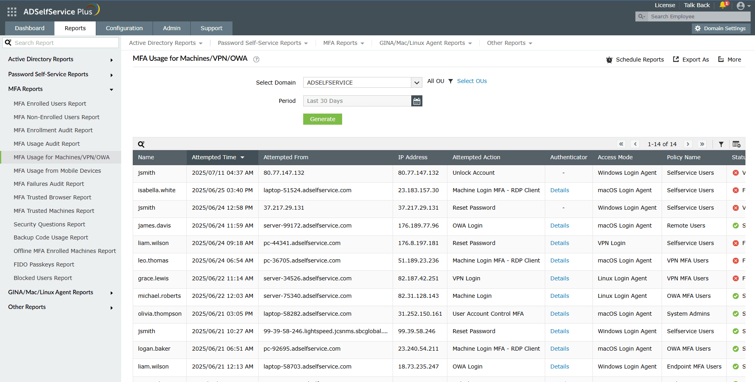755x382 pixels.
Task: Click the table search magnifier icon
Action: (x=141, y=144)
